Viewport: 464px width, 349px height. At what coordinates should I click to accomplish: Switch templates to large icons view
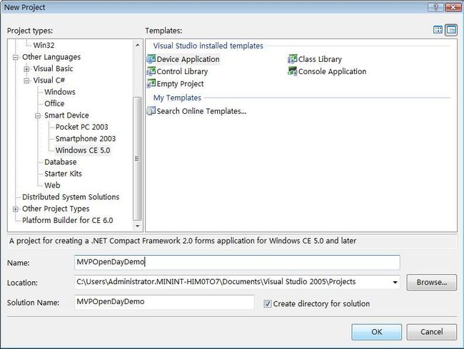point(438,30)
